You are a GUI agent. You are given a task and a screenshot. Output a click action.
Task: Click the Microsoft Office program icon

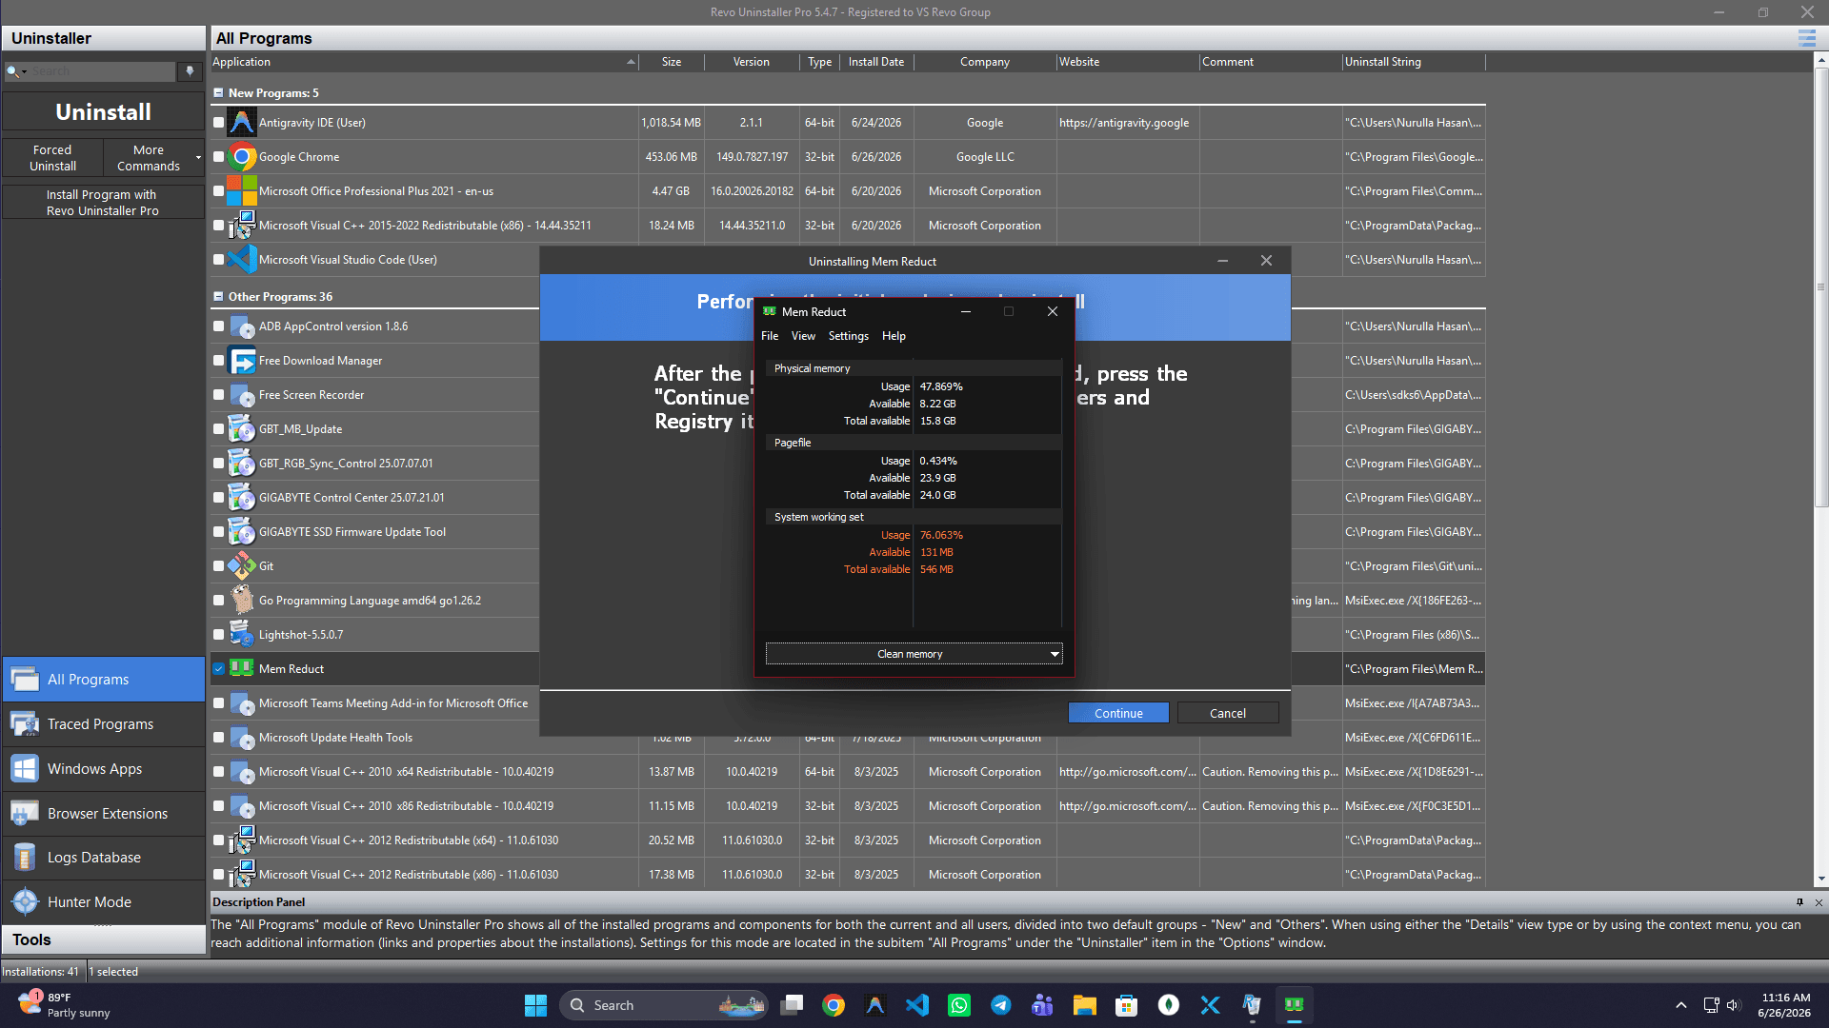point(242,191)
